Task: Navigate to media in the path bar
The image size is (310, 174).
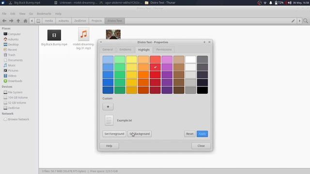Action: [x=49, y=21]
